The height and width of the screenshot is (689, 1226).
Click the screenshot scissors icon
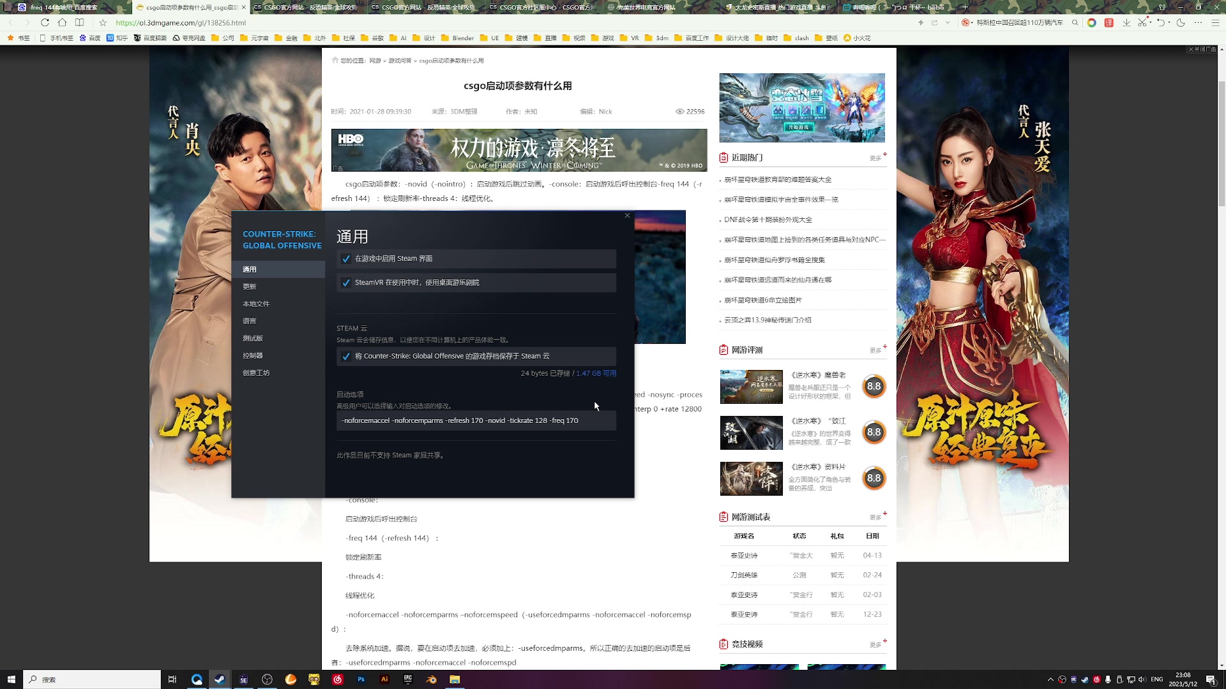click(x=1142, y=22)
